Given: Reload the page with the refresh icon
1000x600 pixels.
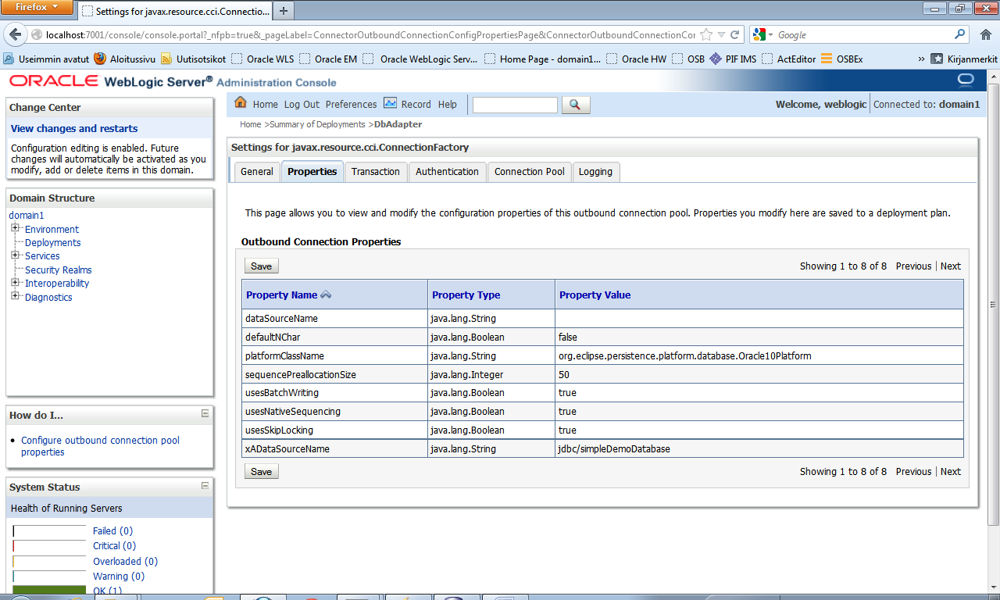Looking at the screenshot, I should tap(734, 34).
